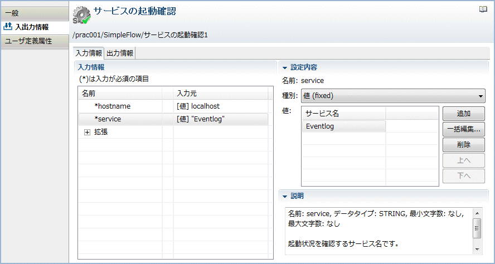Click the 追加 button
495x264 pixels.
tap(463, 114)
